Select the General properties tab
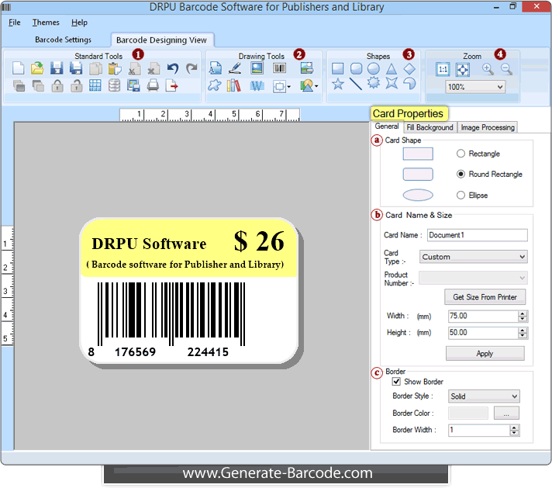 pos(387,126)
